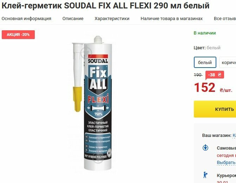The width and height of the screenshot is (236, 183).
Task: Choose the коричневый color option
Action: (228, 62)
